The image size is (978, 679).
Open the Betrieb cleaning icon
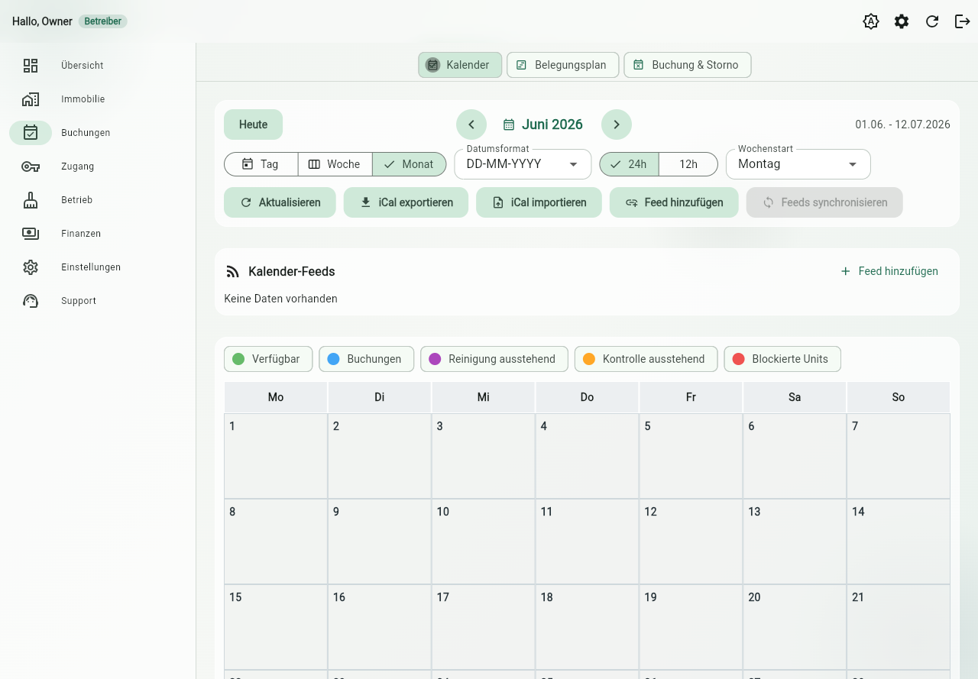[31, 200]
